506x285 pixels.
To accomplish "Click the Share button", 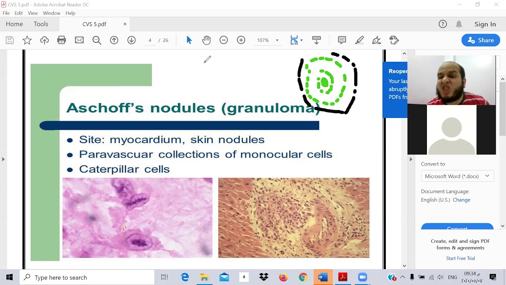I will pyautogui.click(x=481, y=40).
